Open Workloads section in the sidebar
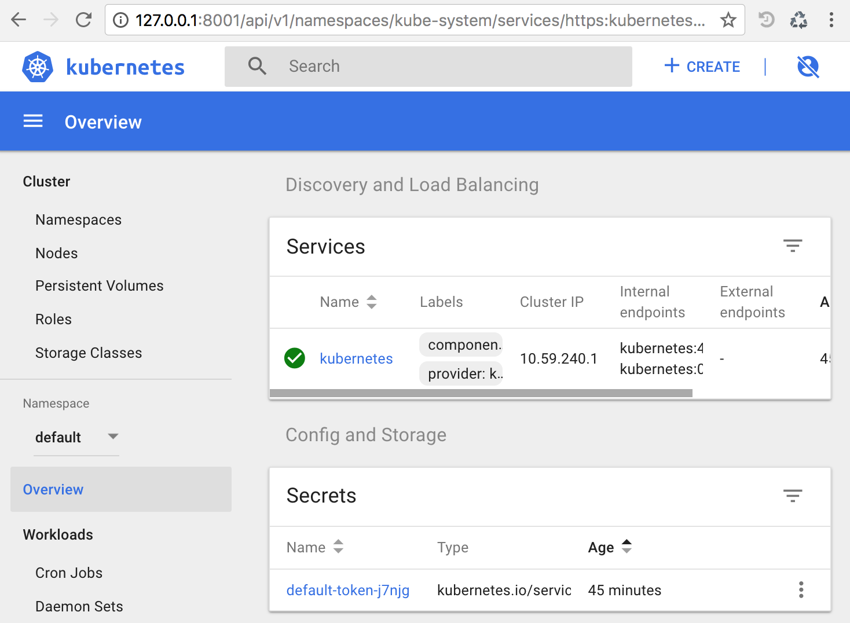Screen dimensions: 850x623 pos(58,534)
